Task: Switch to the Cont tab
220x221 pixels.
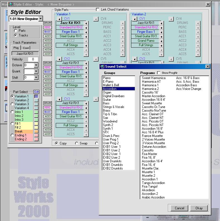Action: pyautogui.click(x=26, y=48)
